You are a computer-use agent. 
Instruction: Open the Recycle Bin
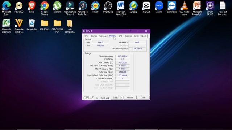pos(32,25)
